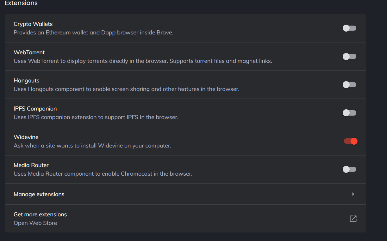Click the external link icon for Web Store
Screen dimensions: 387x241
pyautogui.click(x=353, y=219)
